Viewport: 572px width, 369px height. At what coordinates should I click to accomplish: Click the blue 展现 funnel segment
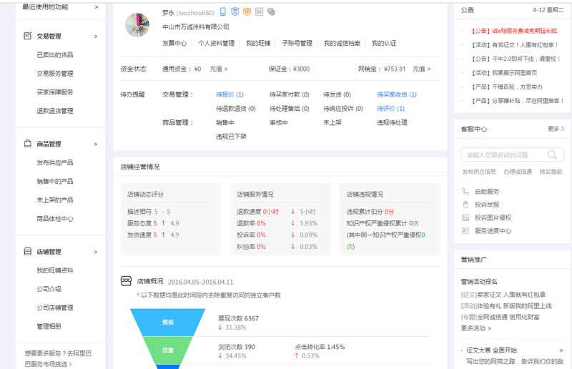point(168,323)
